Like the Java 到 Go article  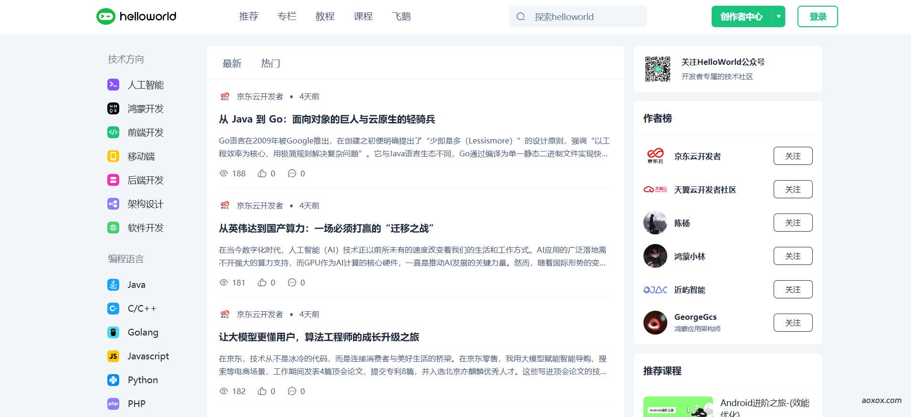[262, 173]
